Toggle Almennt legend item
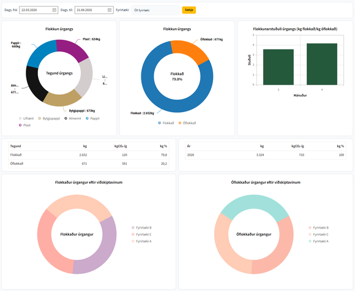355x291 pixels. pos(73,118)
